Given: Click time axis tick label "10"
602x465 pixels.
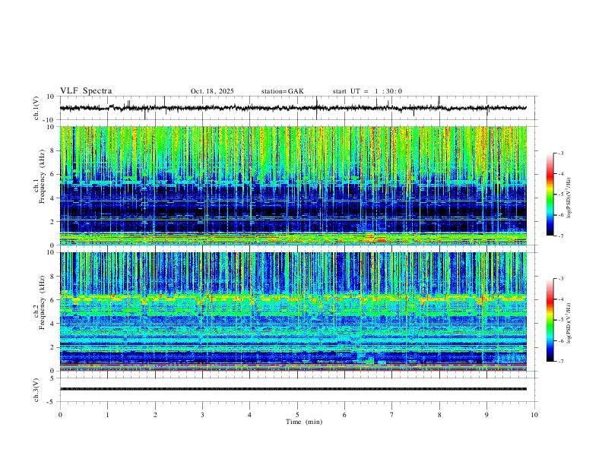Looking at the screenshot, I should (x=534, y=415).
